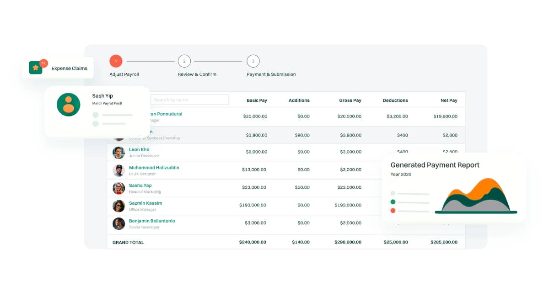The image size is (549, 297).
Task: Click Sazmin Kassim's profile photo
Action: tap(118, 206)
